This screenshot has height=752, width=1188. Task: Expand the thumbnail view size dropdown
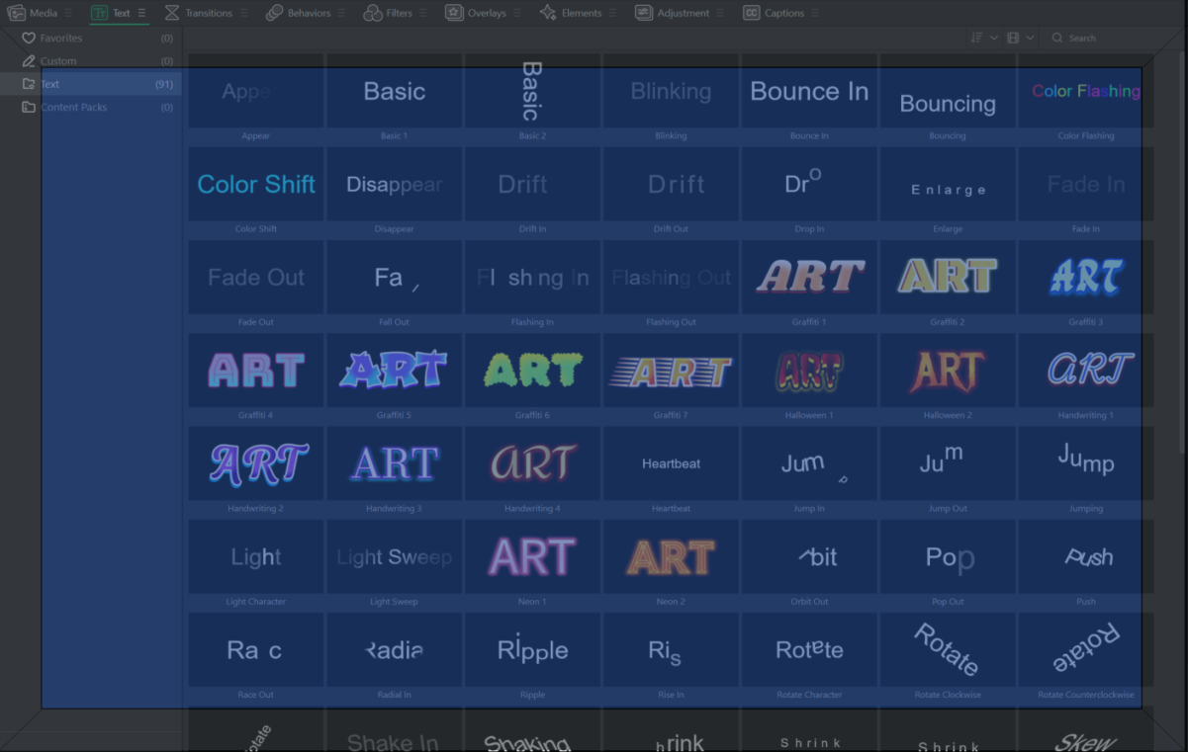pyautogui.click(x=1020, y=38)
